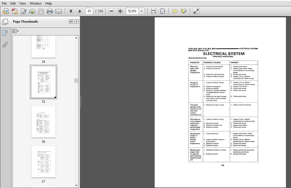Click the INSTRUMENTATION label
The width and height of the screenshot is (291, 188).
coord(198,58)
